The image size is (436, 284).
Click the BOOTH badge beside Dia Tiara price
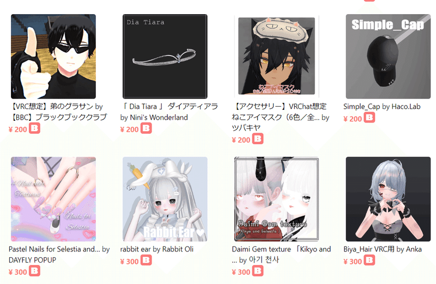point(146,128)
